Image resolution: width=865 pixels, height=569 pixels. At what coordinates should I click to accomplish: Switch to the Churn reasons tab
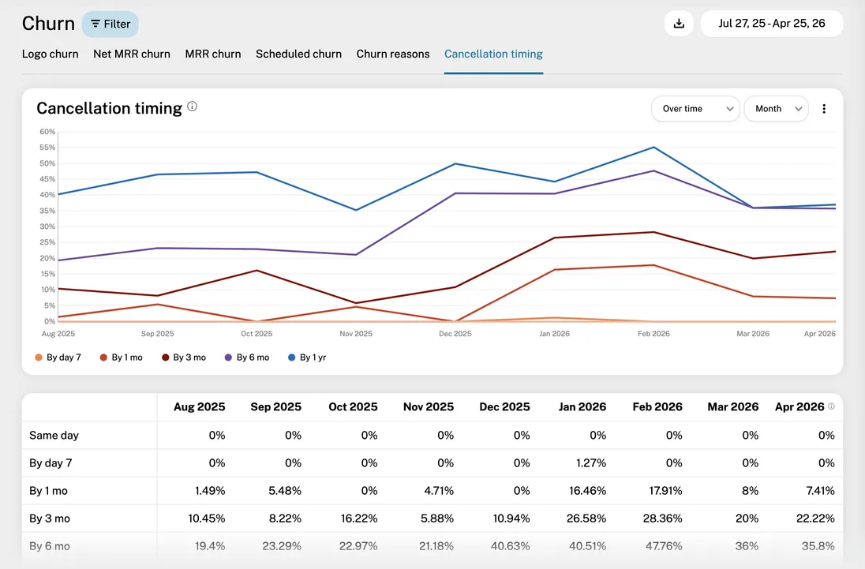(x=393, y=54)
